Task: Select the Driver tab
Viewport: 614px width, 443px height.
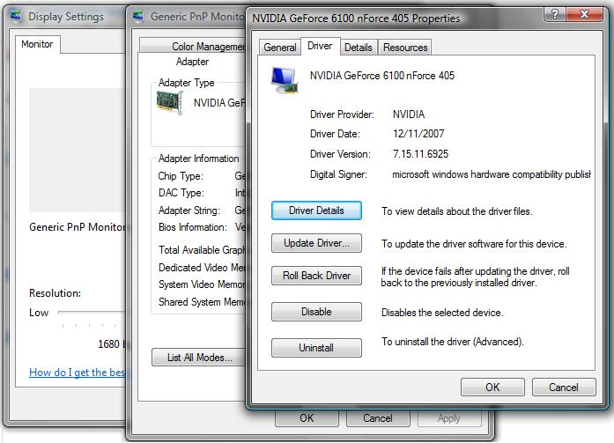Action: coord(320,46)
